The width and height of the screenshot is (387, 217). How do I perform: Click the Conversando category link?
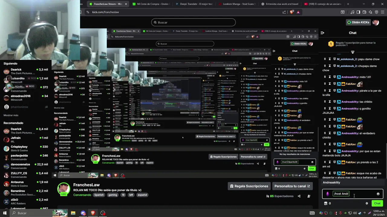[82, 195]
